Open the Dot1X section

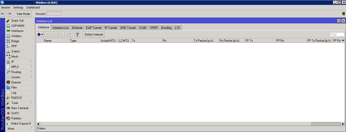[20, 113]
